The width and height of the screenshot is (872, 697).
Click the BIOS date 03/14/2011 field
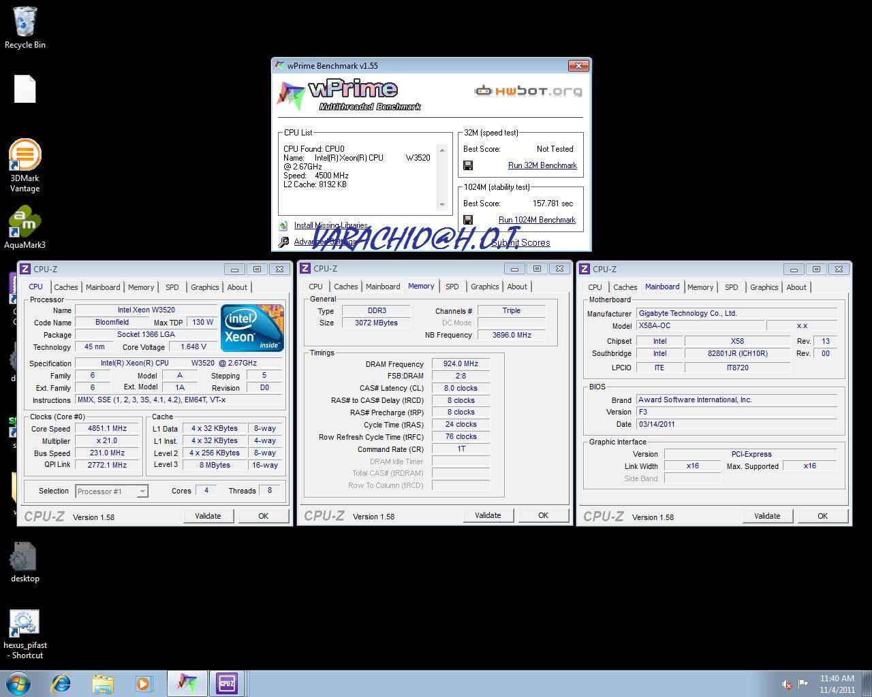736,424
